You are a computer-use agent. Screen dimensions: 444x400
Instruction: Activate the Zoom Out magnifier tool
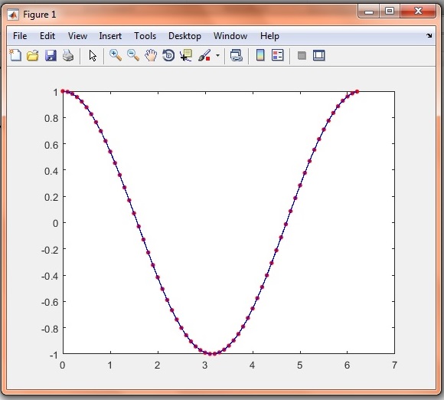point(133,55)
